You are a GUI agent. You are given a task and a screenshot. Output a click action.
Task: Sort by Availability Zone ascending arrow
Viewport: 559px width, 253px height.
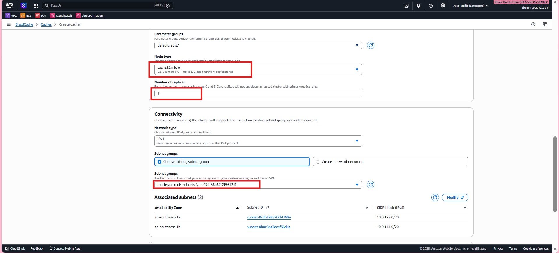(x=237, y=208)
